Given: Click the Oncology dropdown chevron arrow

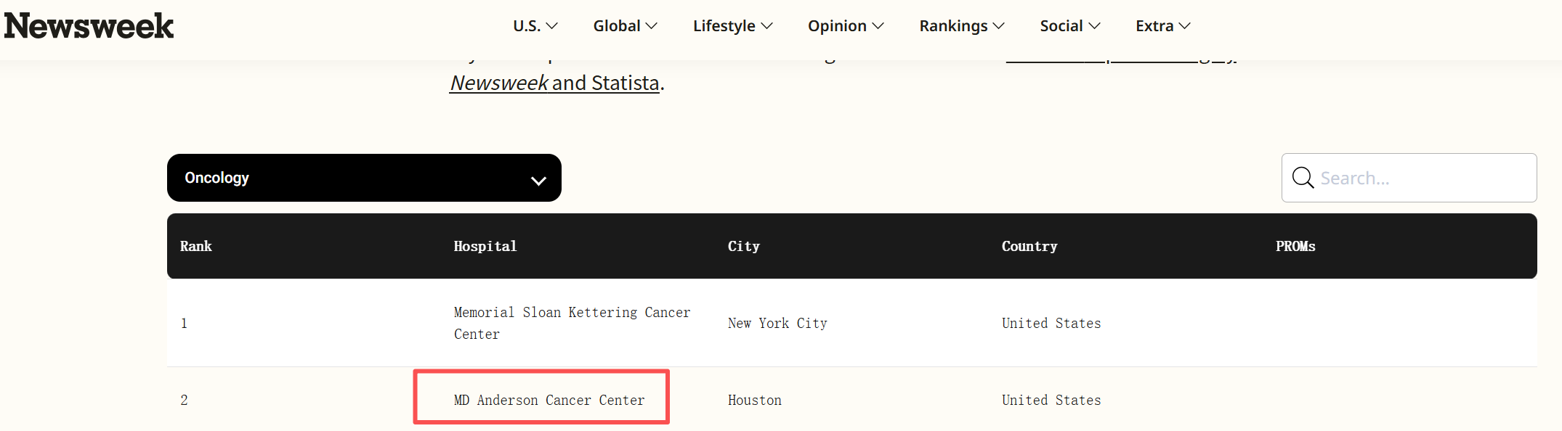Looking at the screenshot, I should point(538,181).
